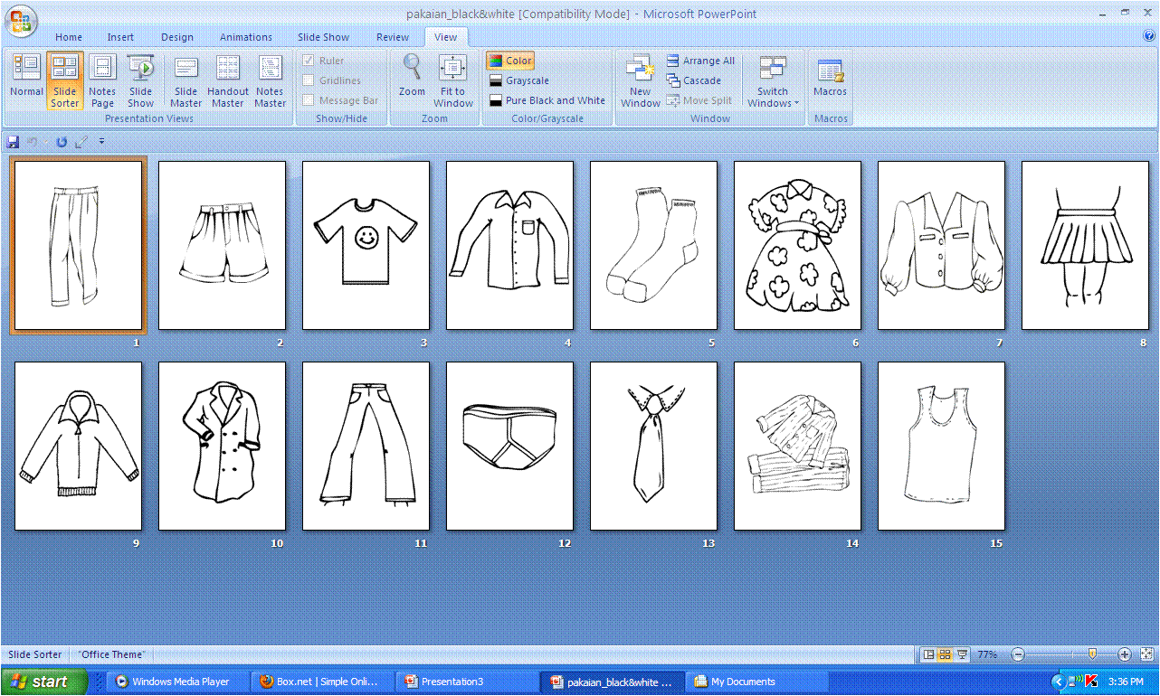
Task: Select Color view mode
Action: [510, 61]
